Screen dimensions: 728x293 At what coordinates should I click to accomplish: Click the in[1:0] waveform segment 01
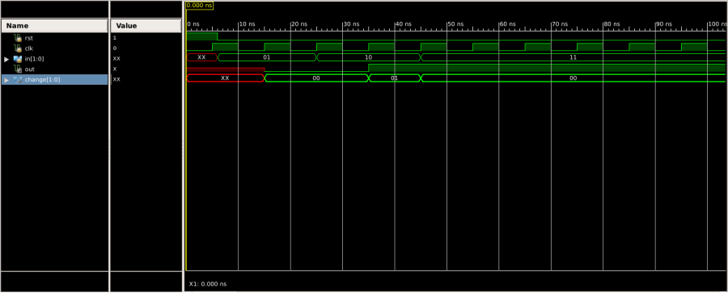pos(267,57)
